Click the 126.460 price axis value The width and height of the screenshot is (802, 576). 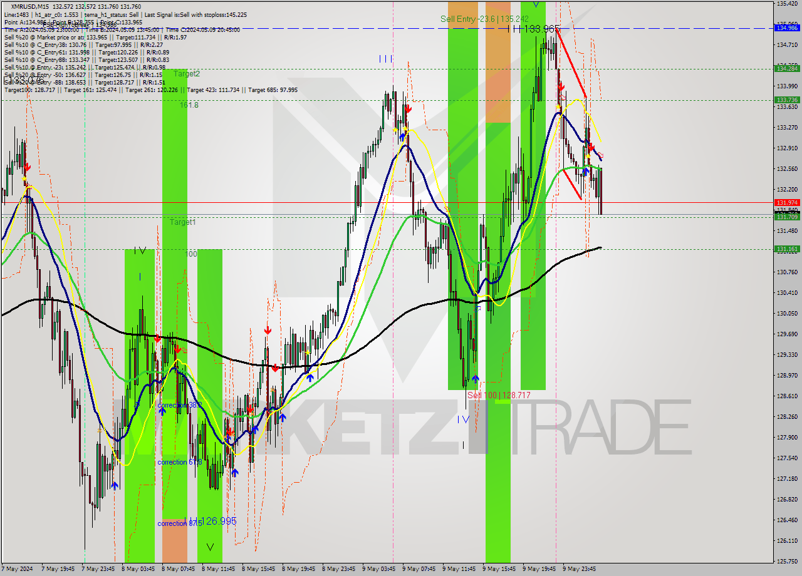coord(787,520)
